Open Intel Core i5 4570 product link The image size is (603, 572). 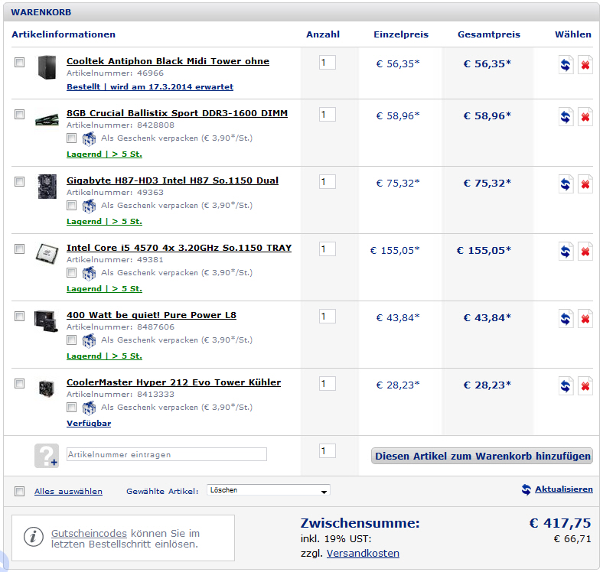[179, 248]
